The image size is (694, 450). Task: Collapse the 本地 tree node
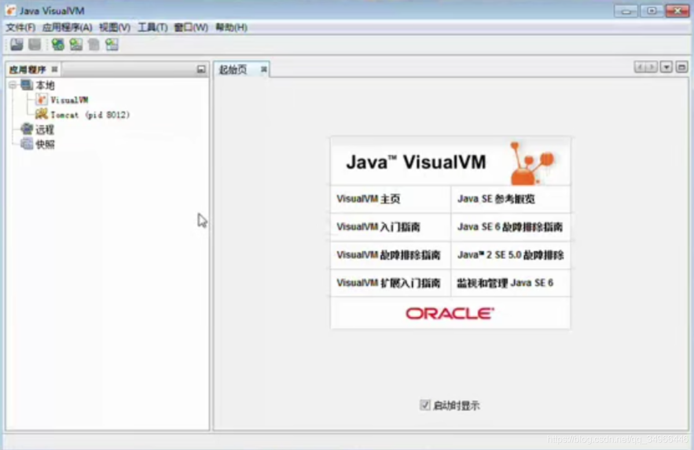(x=12, y=85)
